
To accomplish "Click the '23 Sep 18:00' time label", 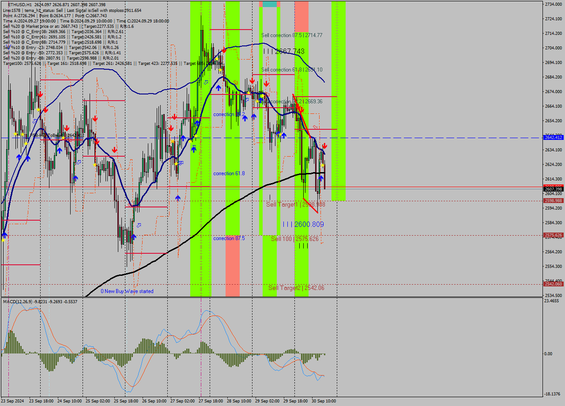I will pos(41,401).
